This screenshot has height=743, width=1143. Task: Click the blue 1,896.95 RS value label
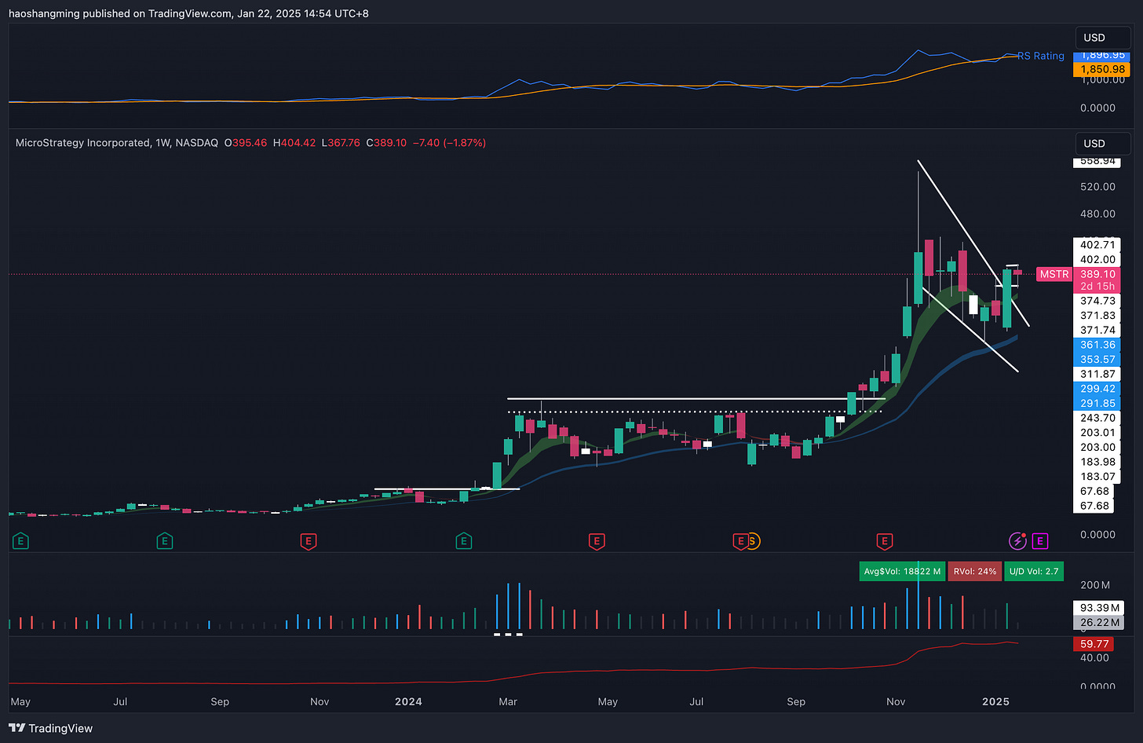[x=1102, y=56]
